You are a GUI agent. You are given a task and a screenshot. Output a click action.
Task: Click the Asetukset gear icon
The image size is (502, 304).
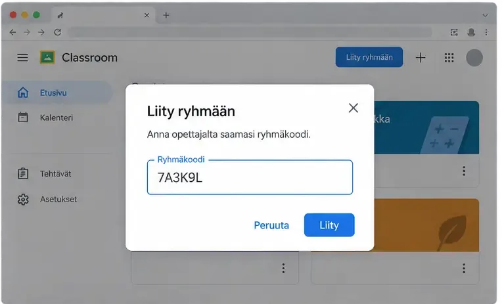tap(23, 200)
